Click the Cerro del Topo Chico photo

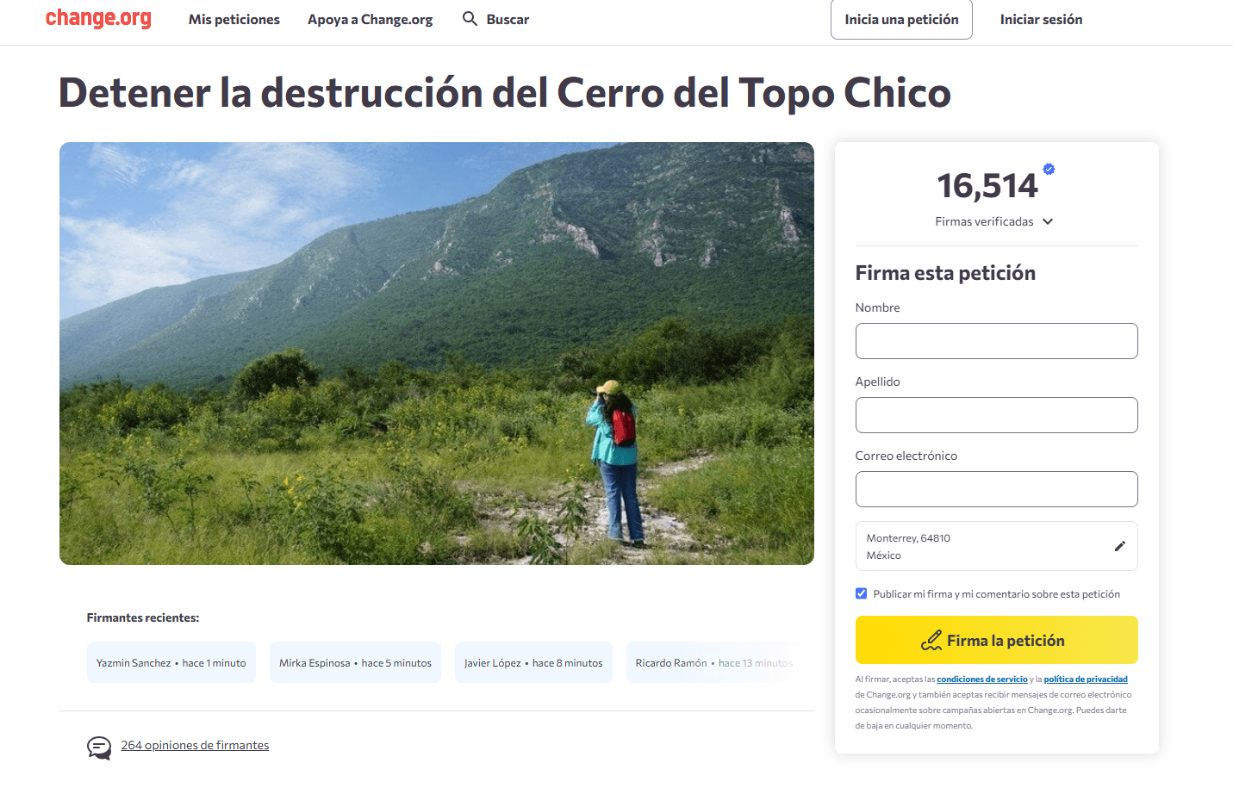coord(437,353)
